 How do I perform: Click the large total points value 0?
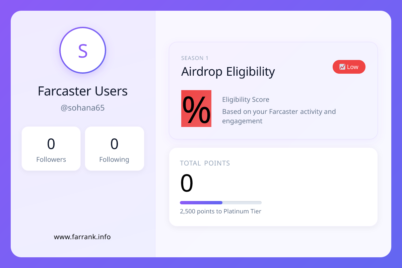(187, 184)
